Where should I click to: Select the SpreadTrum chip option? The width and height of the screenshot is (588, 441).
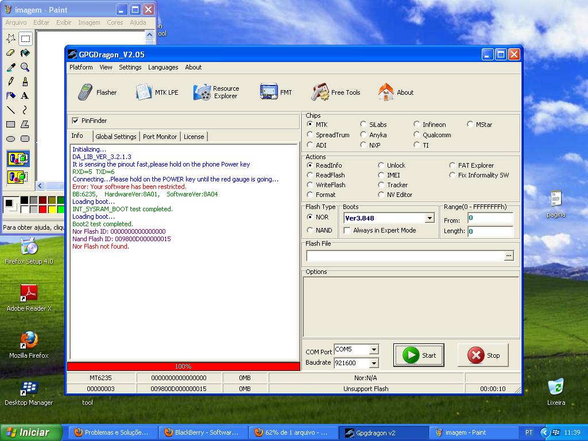click(x=310, y=134)
